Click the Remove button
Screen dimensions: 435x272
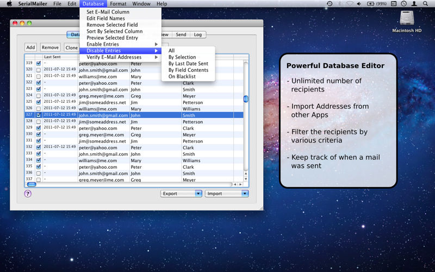[50, 47]
